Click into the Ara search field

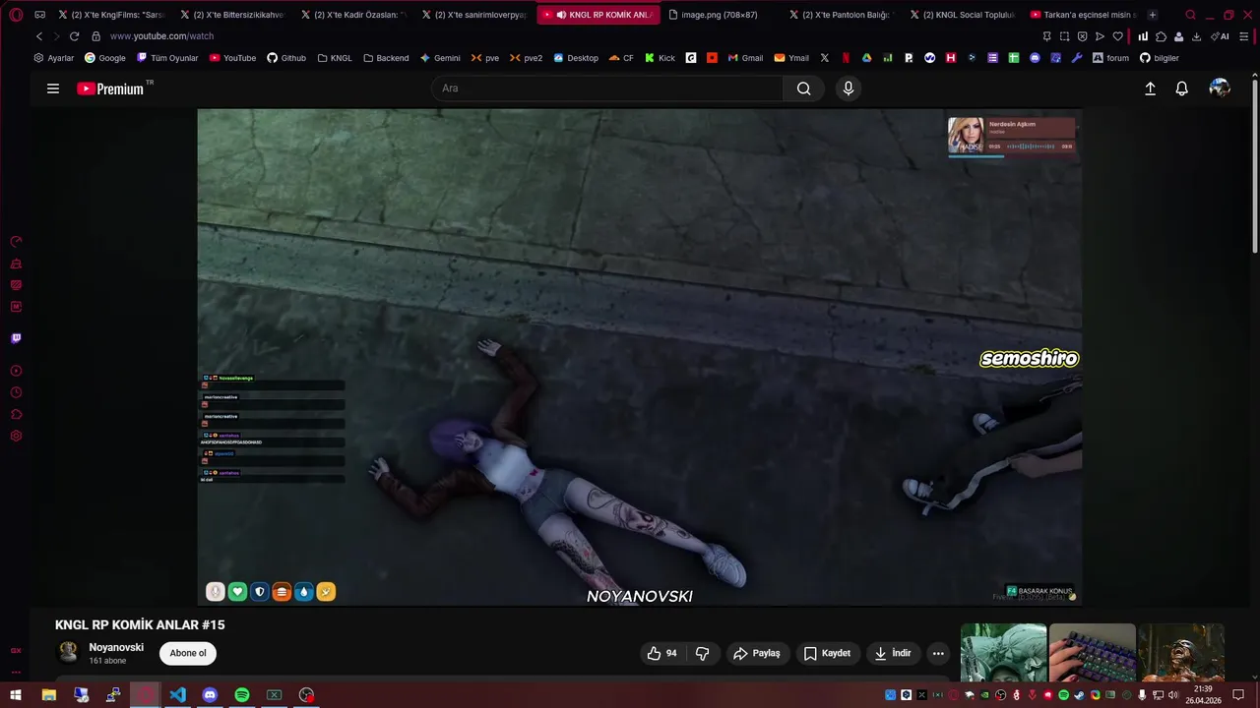[606, 88]
